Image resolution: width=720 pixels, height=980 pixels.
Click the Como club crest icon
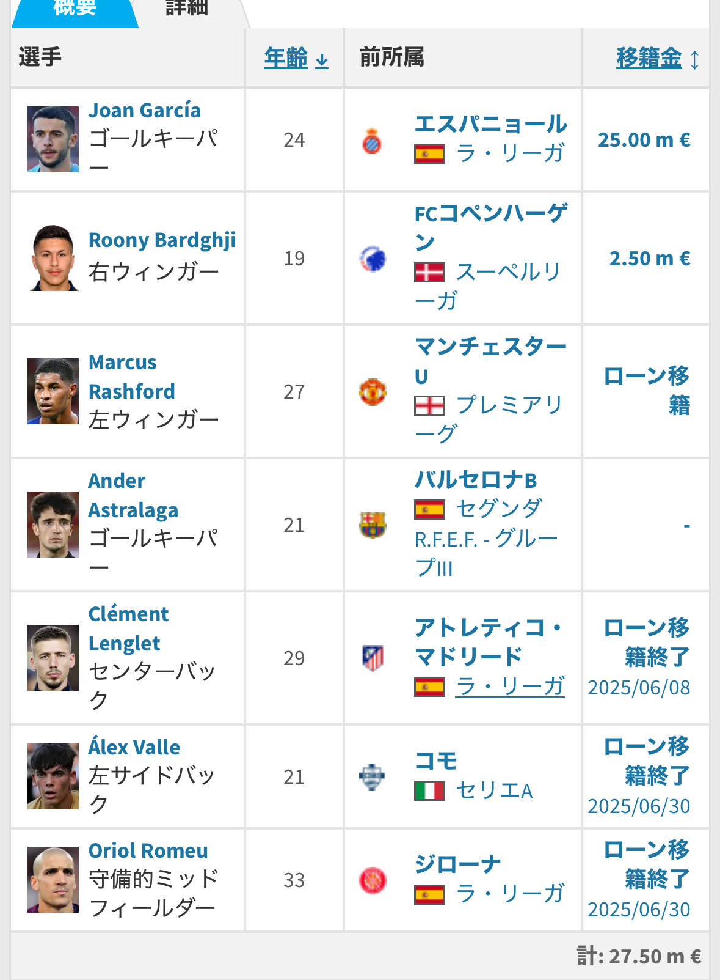point(372,777)
